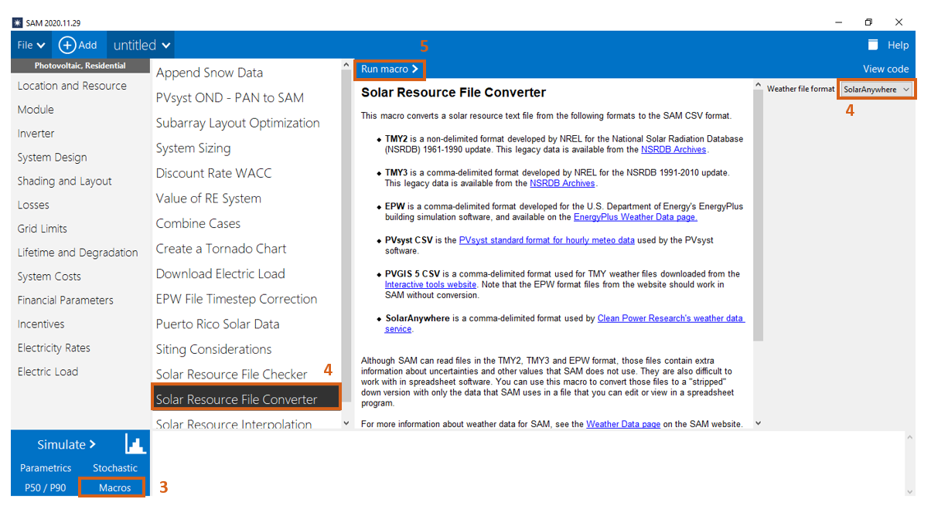
Task: Click the bar chart results icon
Action: pos(135,444)
